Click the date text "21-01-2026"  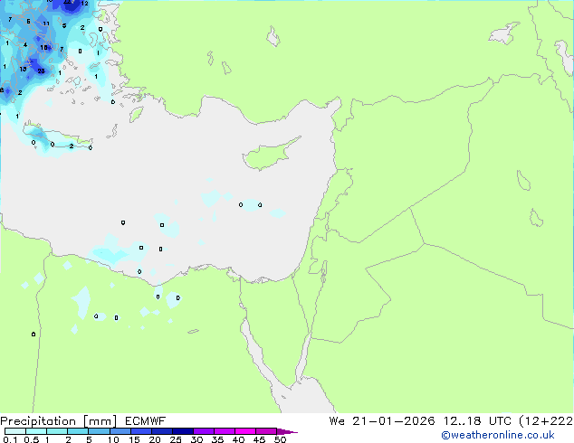tap(393, 421)
